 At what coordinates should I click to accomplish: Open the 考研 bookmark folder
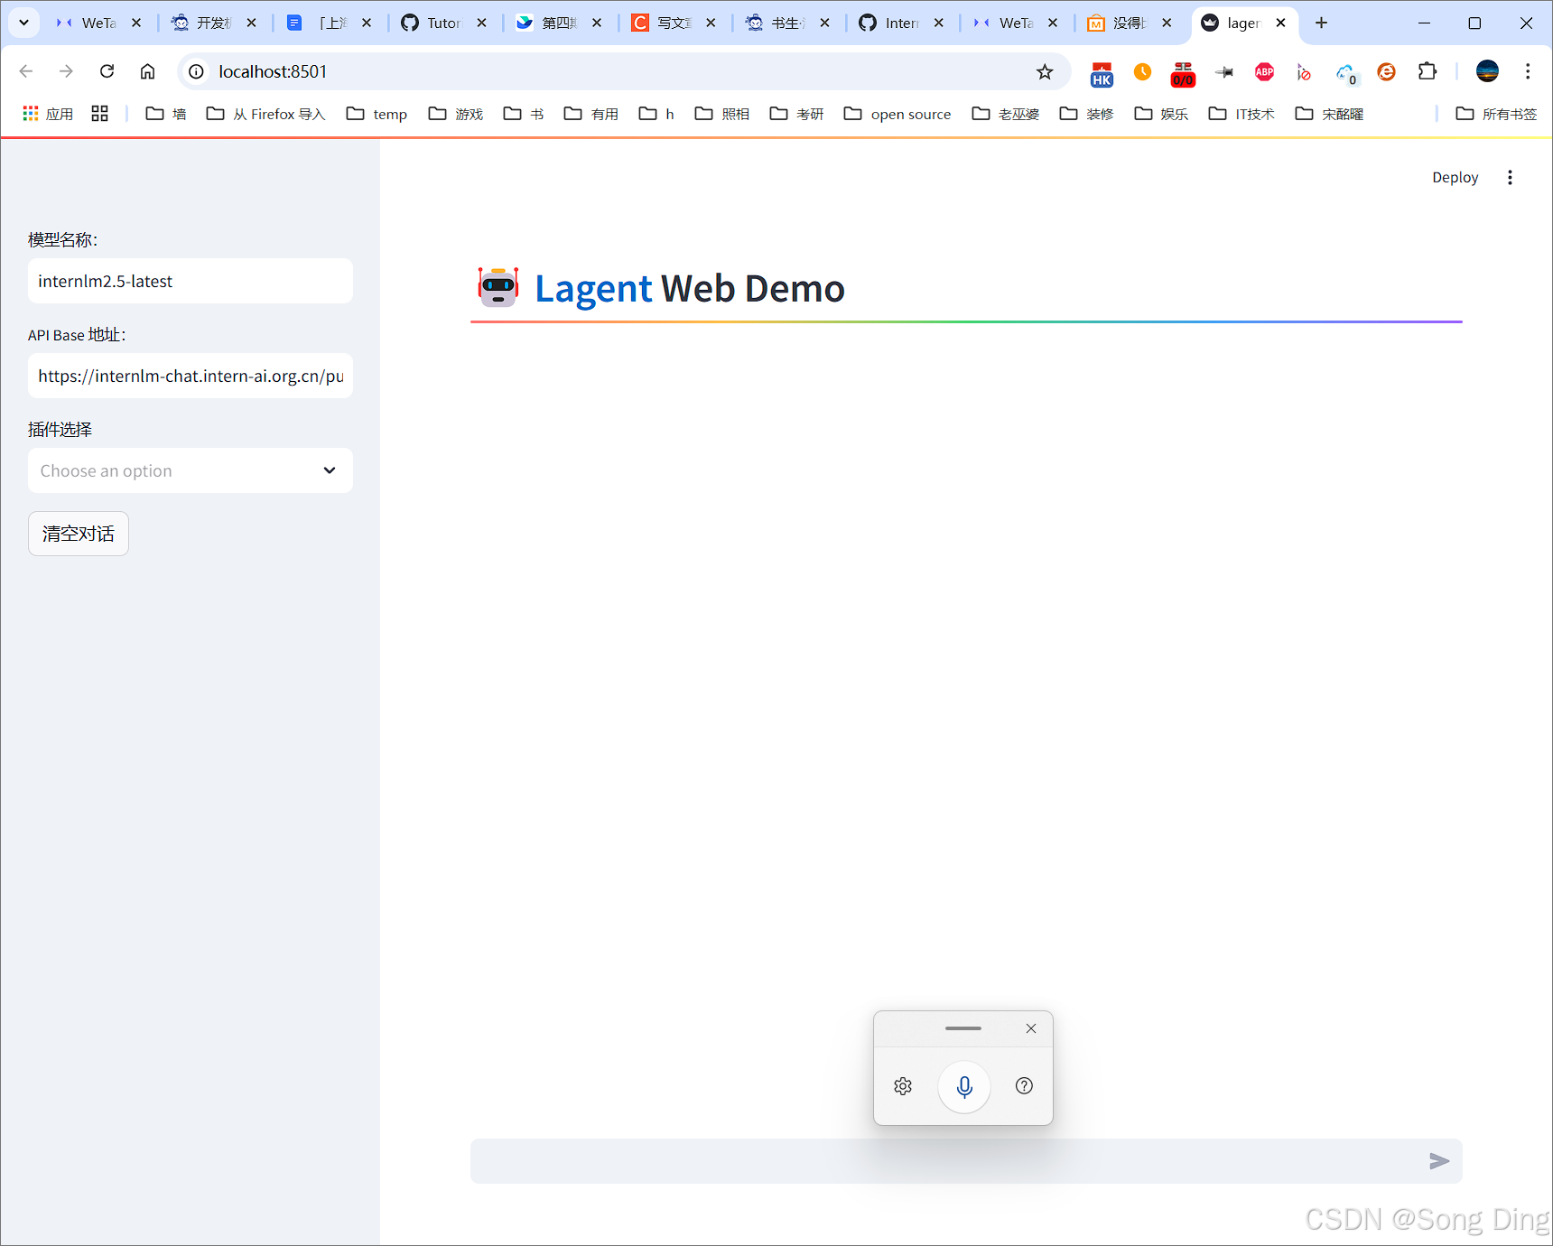coord(796,114)
